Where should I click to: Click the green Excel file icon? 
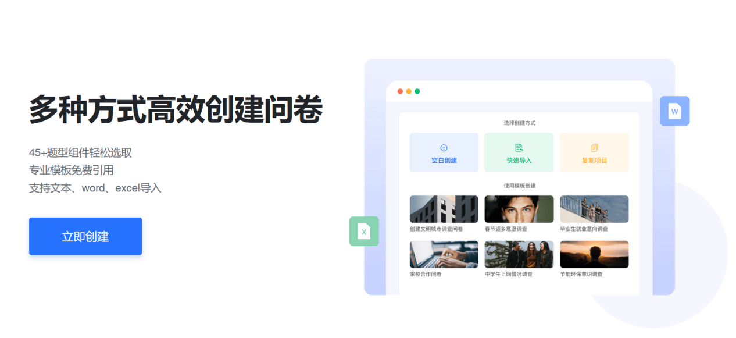pyautogui.click(x=364, y=232)
